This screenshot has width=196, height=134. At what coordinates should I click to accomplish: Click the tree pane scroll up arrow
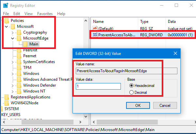point(86,21)
